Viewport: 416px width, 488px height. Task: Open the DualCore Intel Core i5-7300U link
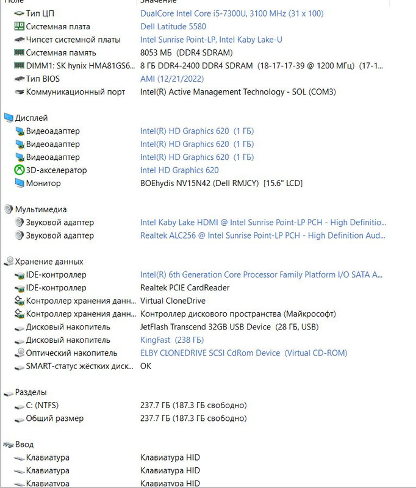click(232, 13)
